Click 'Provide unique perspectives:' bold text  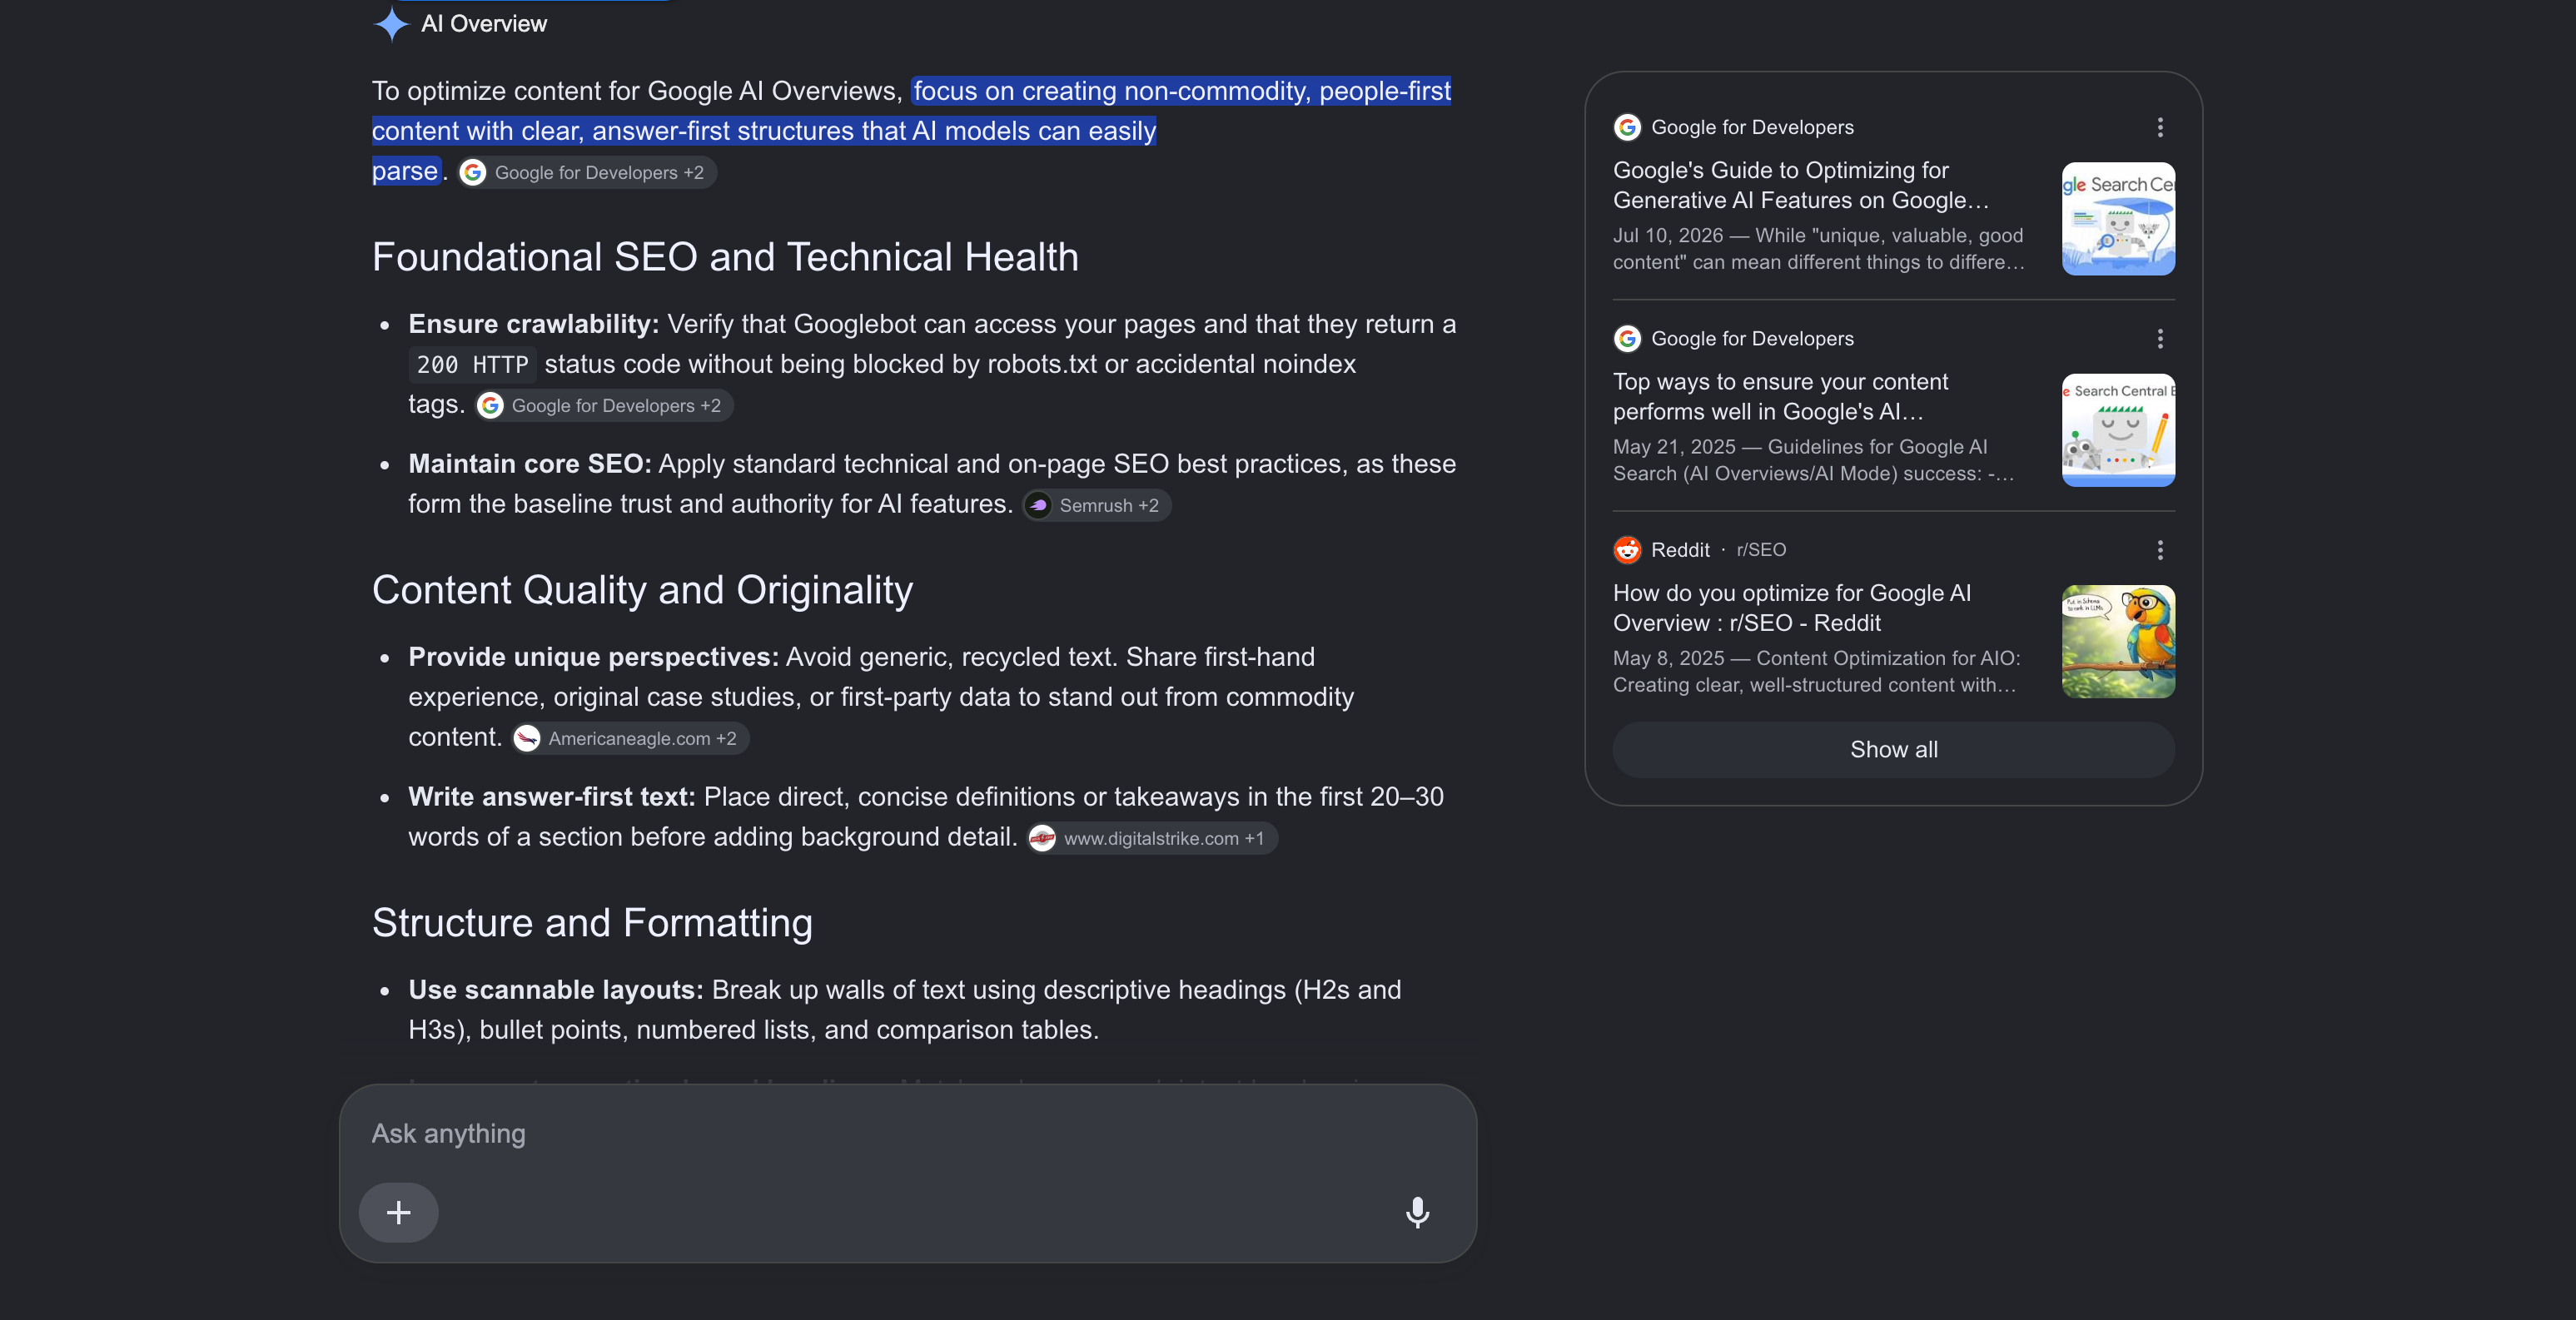tap(593, 657)
